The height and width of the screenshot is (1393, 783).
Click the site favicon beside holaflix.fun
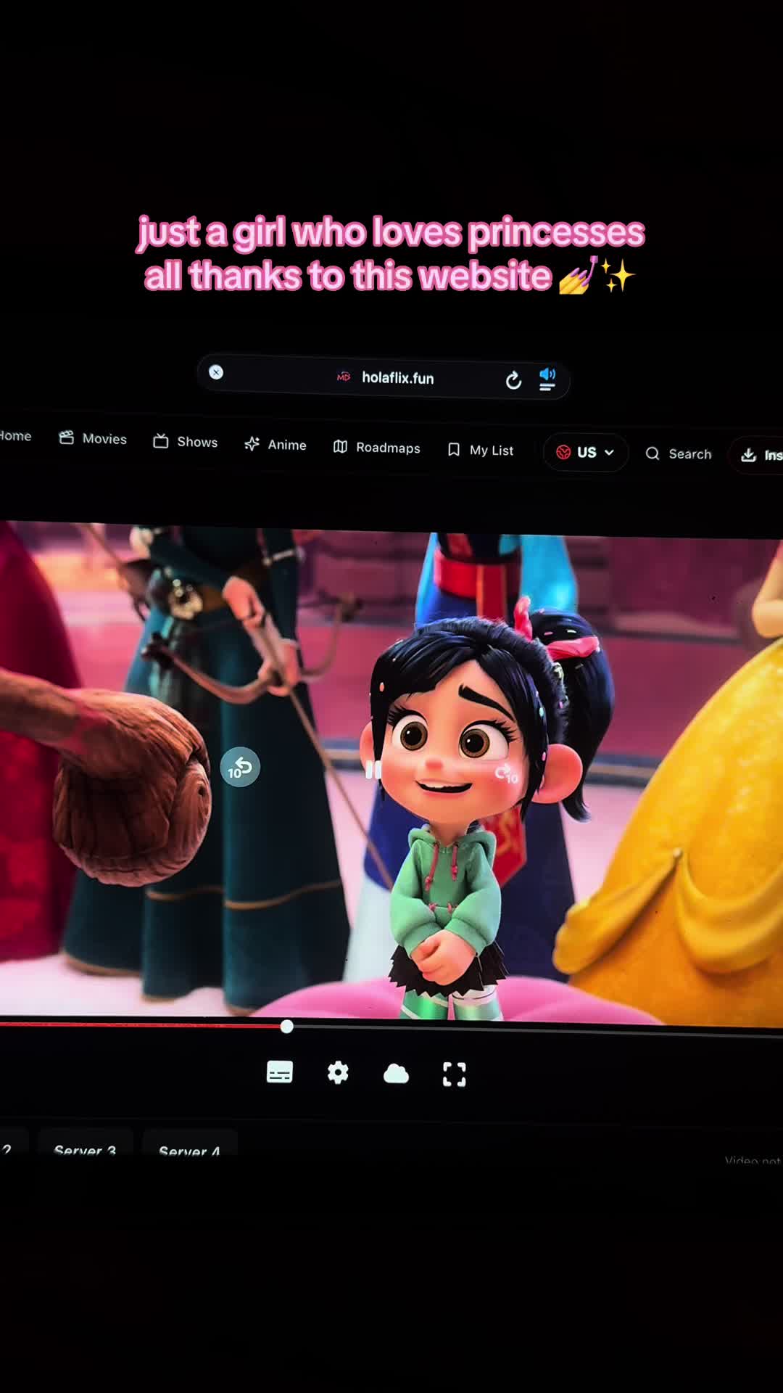point(344,377)
